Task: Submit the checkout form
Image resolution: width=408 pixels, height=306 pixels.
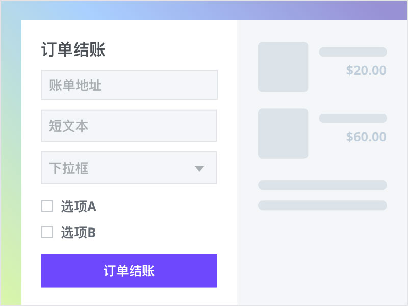Action: pyautogui.click(x=129, y=271)
